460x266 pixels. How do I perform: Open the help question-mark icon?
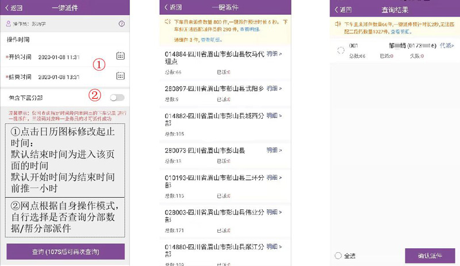[x=121, y=24]
